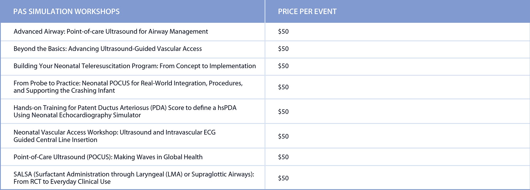The width and height of the screenshot is (530, 190).
Task: Select the Neonatal Vascular Access Workshop row
Action: point(114,132)
